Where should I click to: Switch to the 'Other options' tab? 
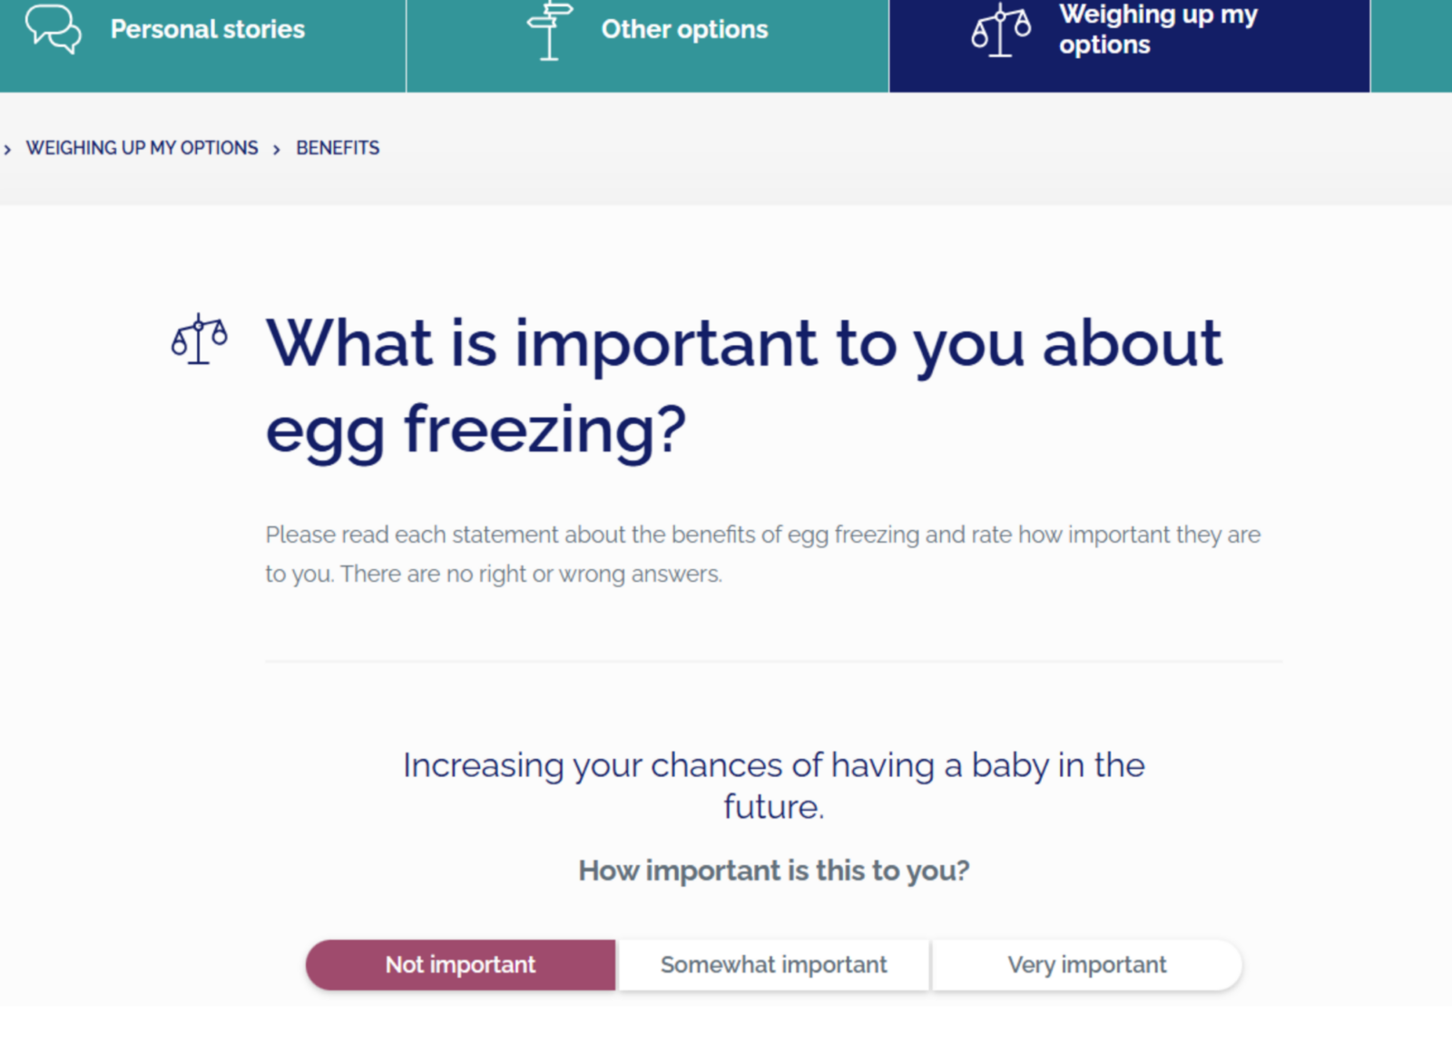click(x=684, y=29)
